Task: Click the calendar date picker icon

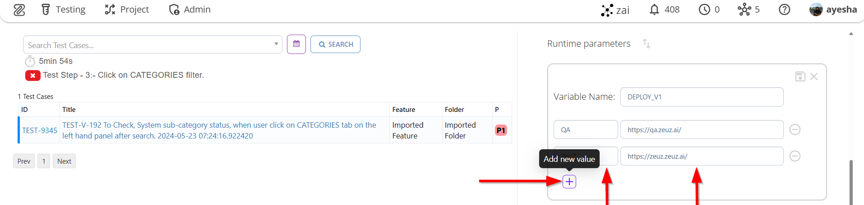Action: tap(296, 44)
